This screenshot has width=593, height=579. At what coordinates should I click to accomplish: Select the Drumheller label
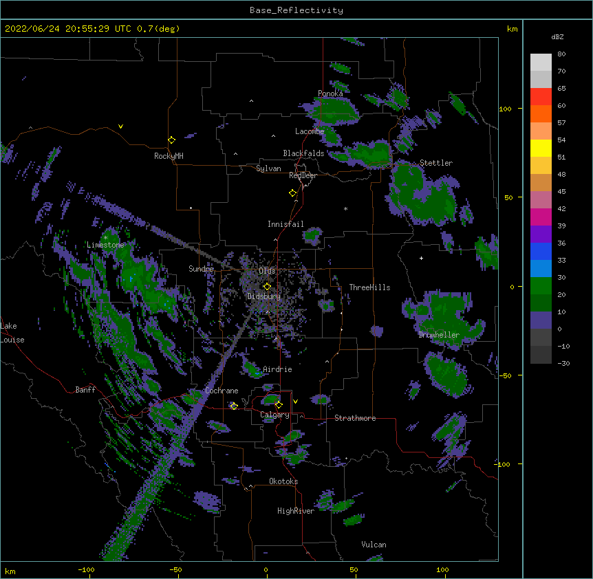439,335
